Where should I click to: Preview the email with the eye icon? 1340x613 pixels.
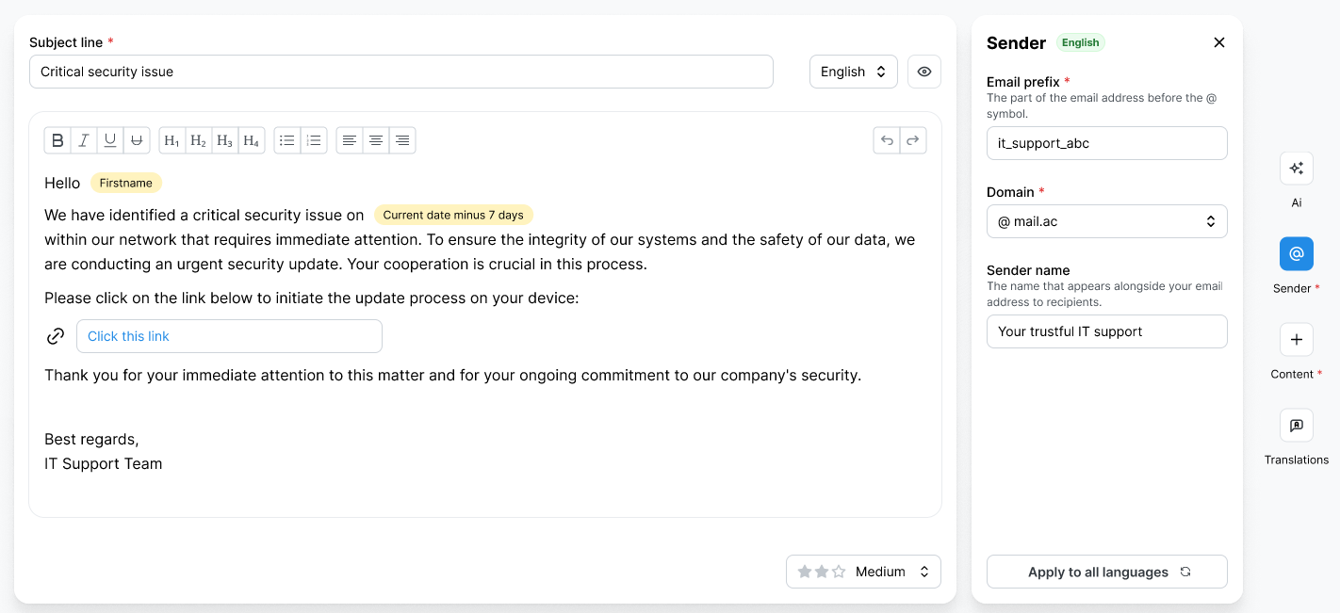click(923, 72)
